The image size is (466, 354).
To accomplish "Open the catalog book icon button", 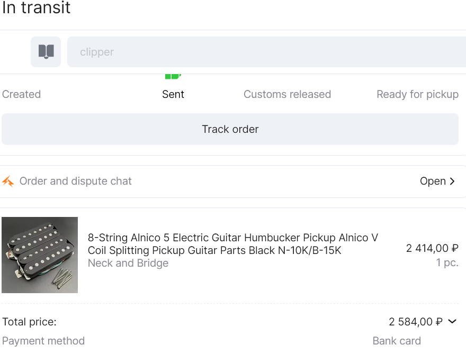I will pos(46,52).
